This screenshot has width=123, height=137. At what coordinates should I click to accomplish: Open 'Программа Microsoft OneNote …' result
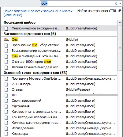(59, 78)
